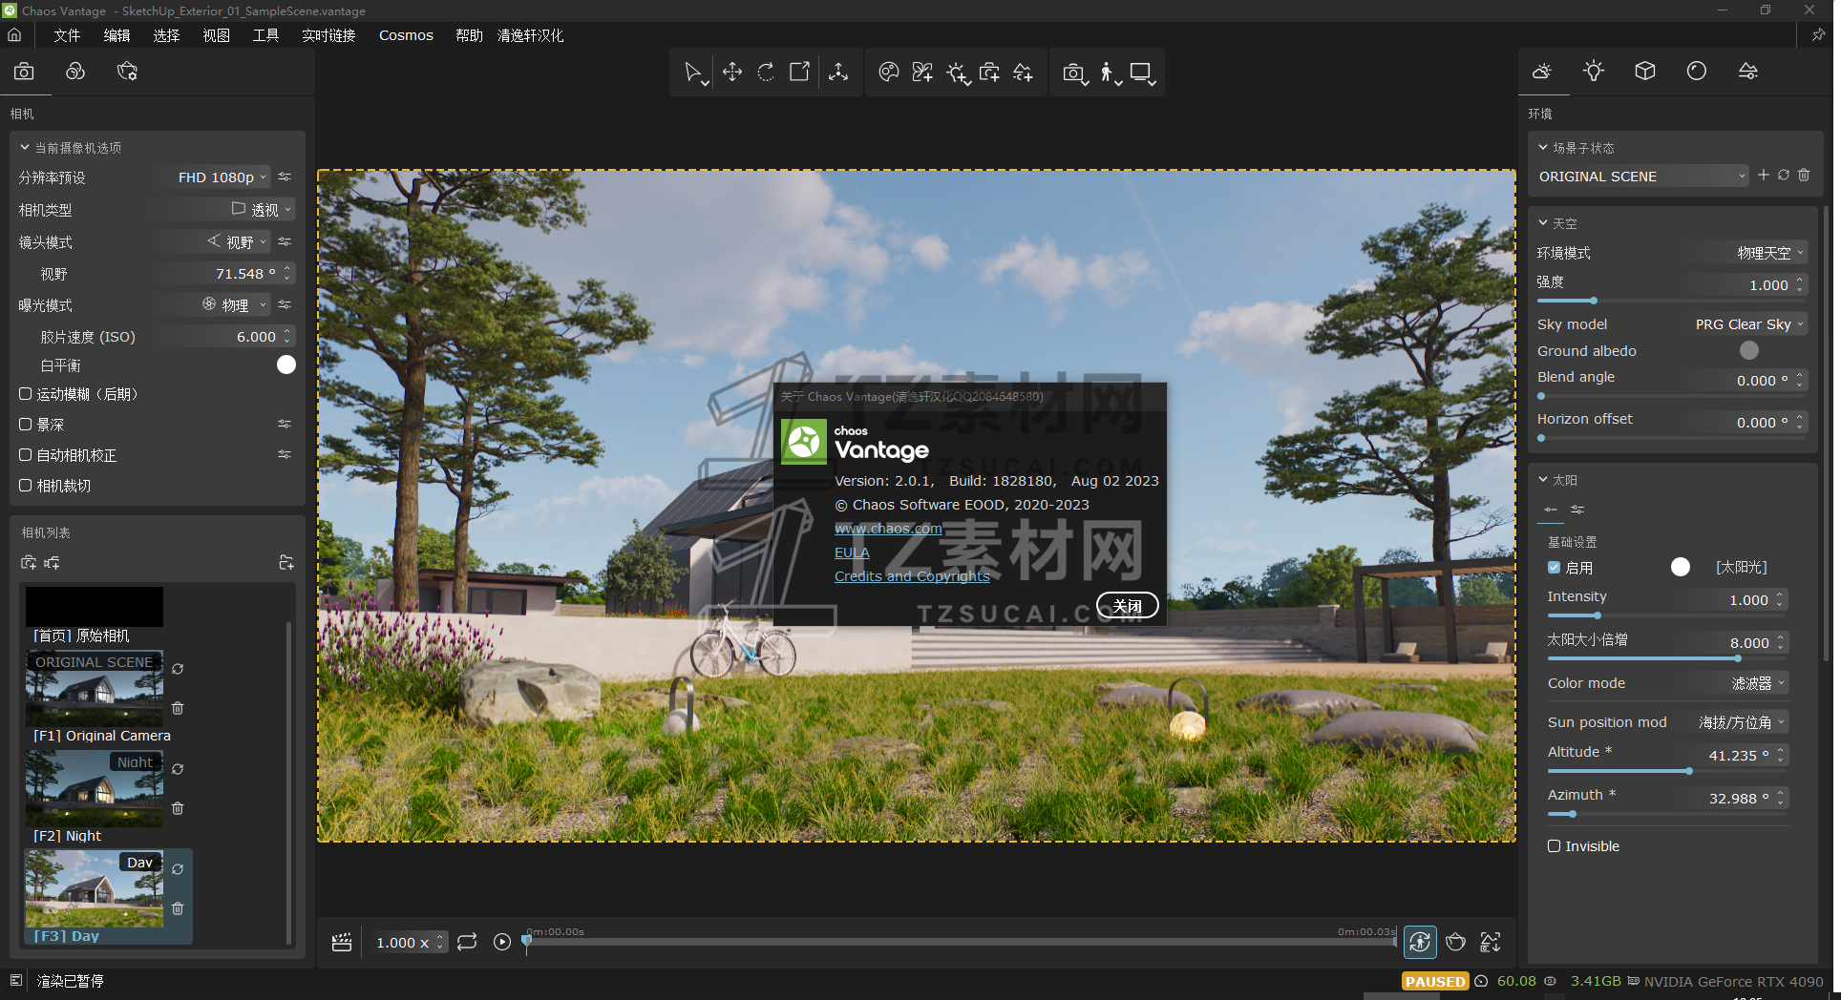Click the home icon in menu bar

point(14,35)
